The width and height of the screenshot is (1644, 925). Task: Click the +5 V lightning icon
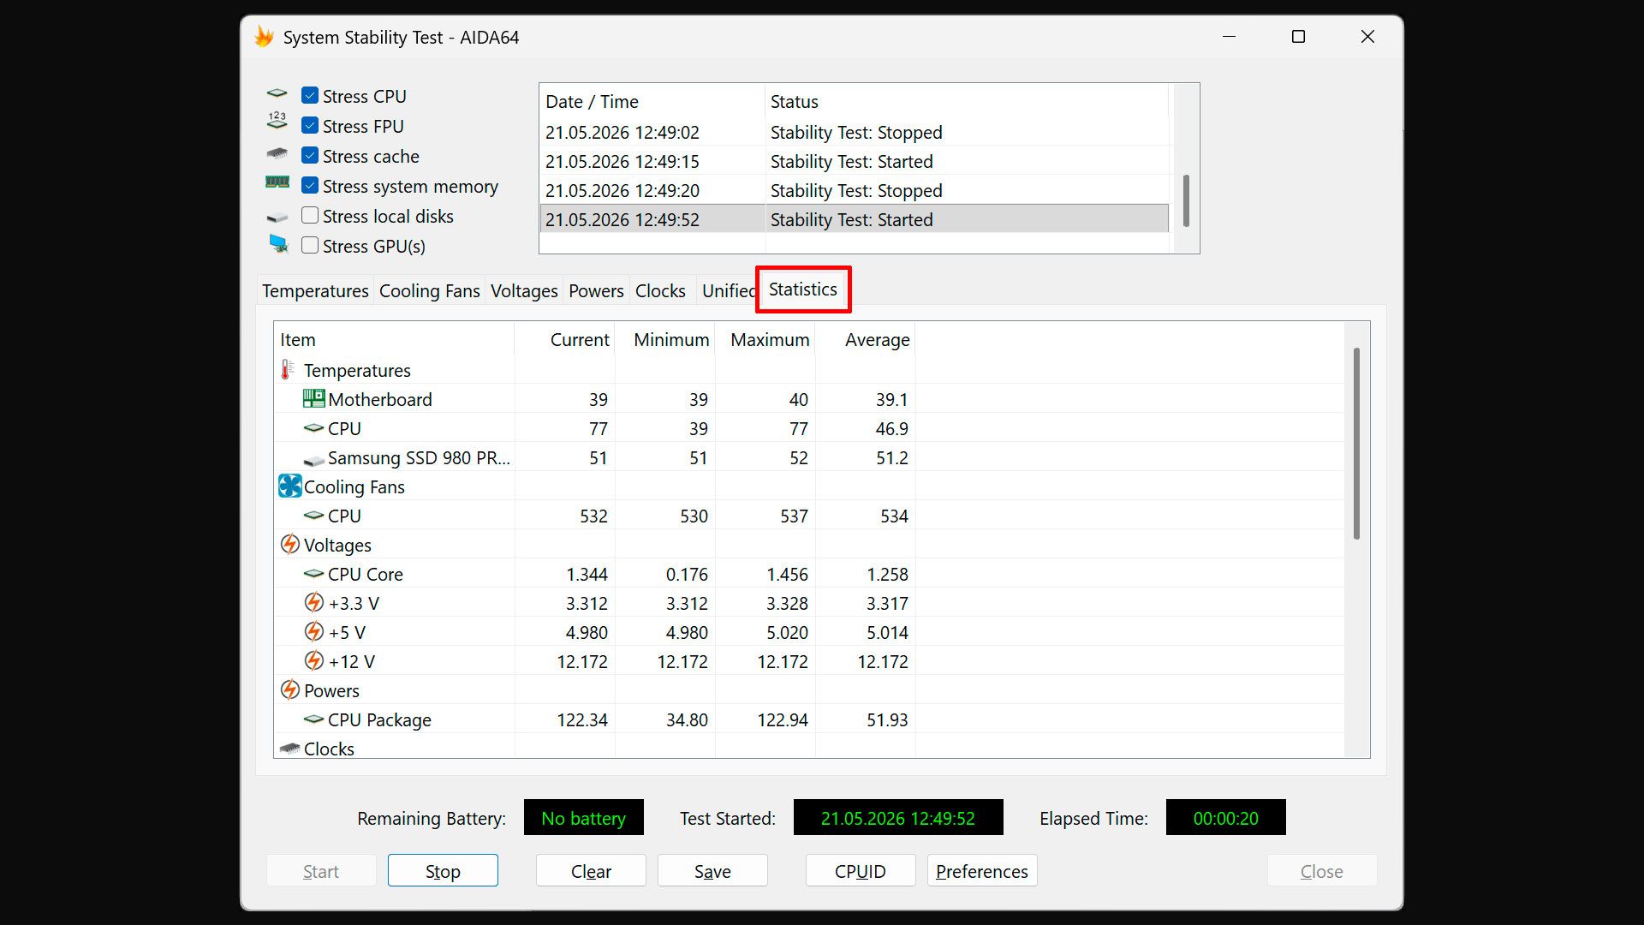coord(314,631)
